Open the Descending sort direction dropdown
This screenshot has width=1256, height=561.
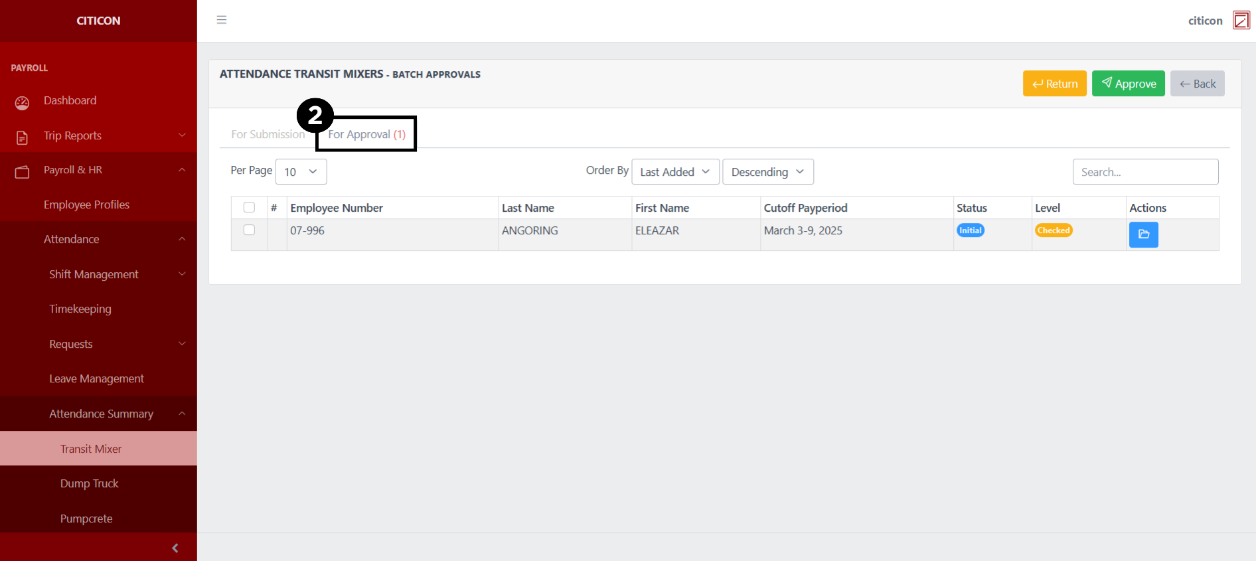[767, 172]
